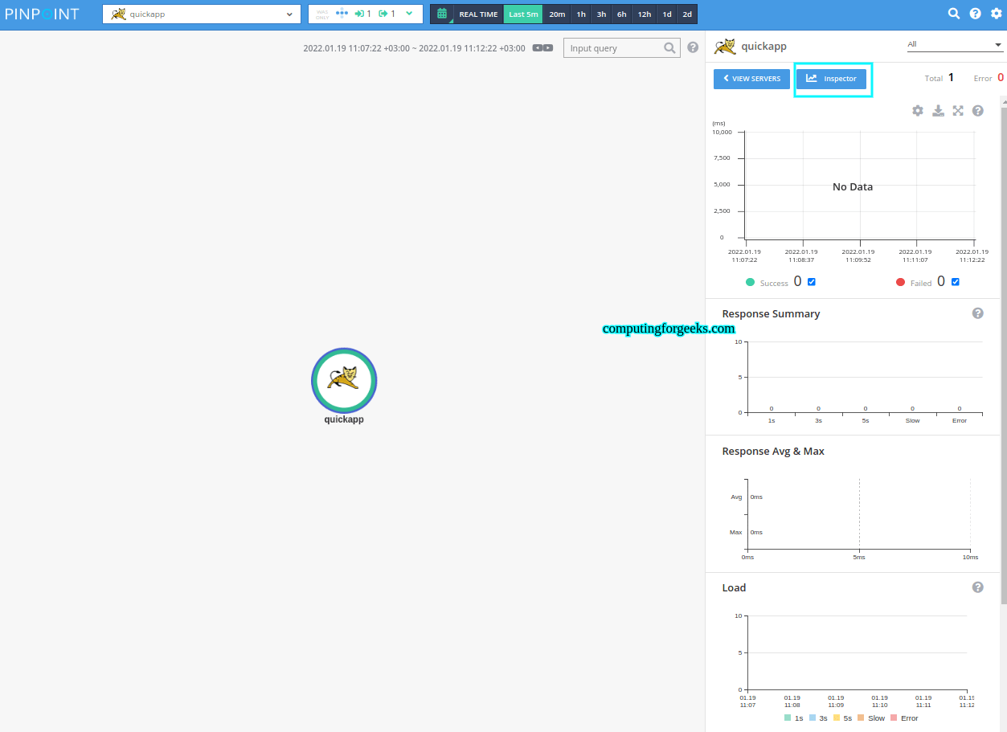Open the chart help question mark icon
The image size is (1007, 732).
point(977,111)
